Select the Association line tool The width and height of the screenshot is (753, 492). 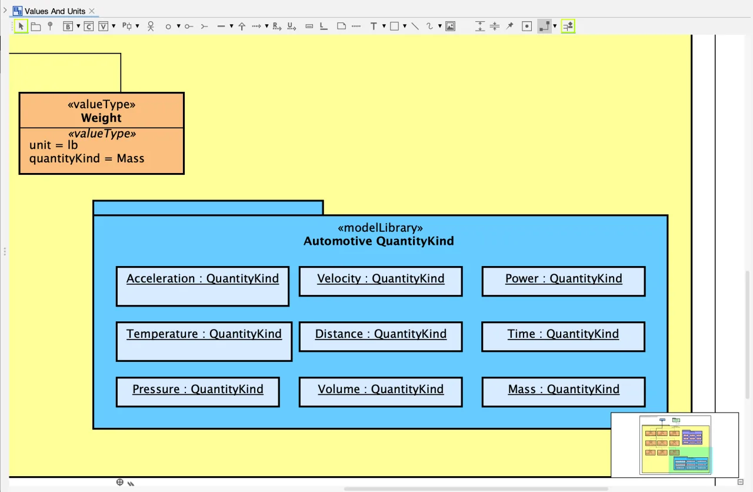(x=221, y=26)
